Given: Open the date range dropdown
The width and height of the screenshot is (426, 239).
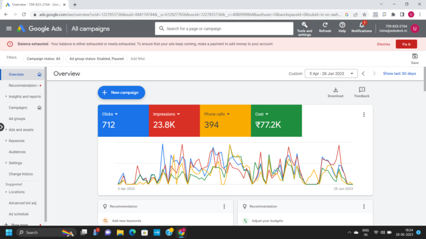Looking at the screenshot, I should point(331,74).
